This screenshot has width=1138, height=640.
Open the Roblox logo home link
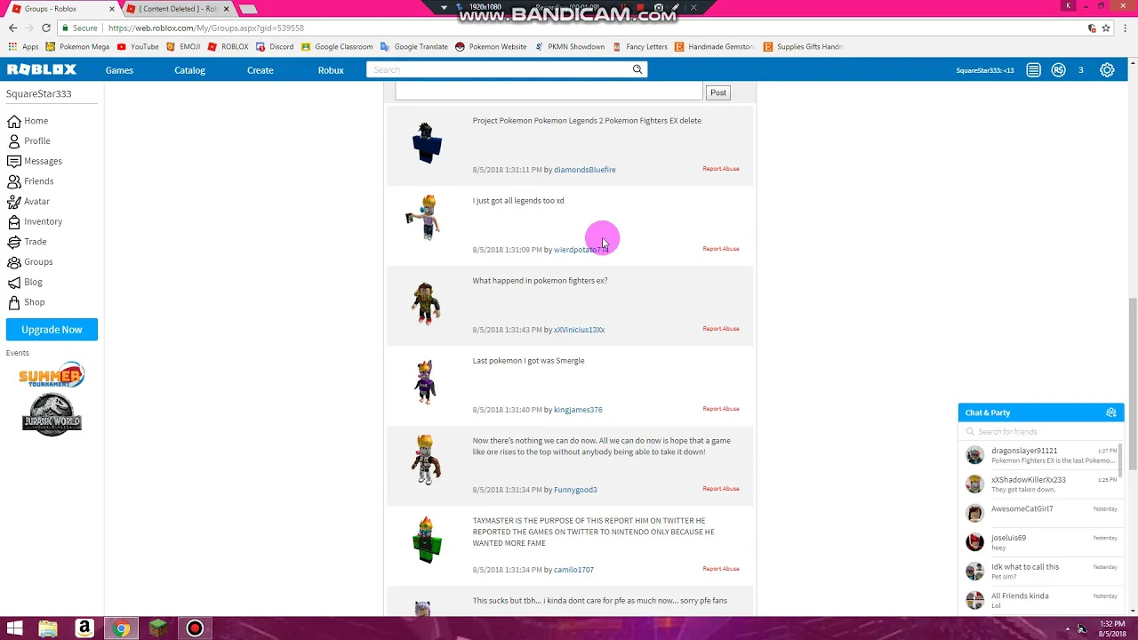(42, 69)
